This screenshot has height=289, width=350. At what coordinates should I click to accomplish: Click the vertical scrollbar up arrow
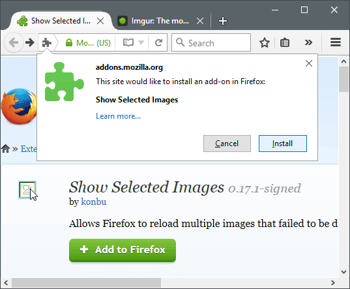pyautogui.click(x=343, y=61)
